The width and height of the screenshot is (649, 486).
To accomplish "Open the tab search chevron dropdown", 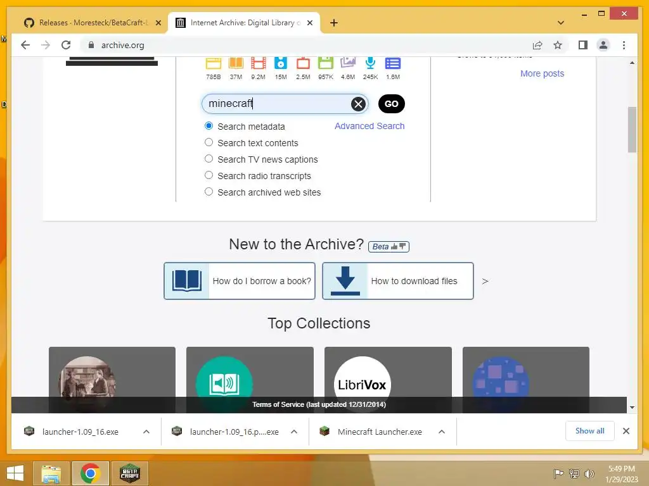I will click(560, 23).
